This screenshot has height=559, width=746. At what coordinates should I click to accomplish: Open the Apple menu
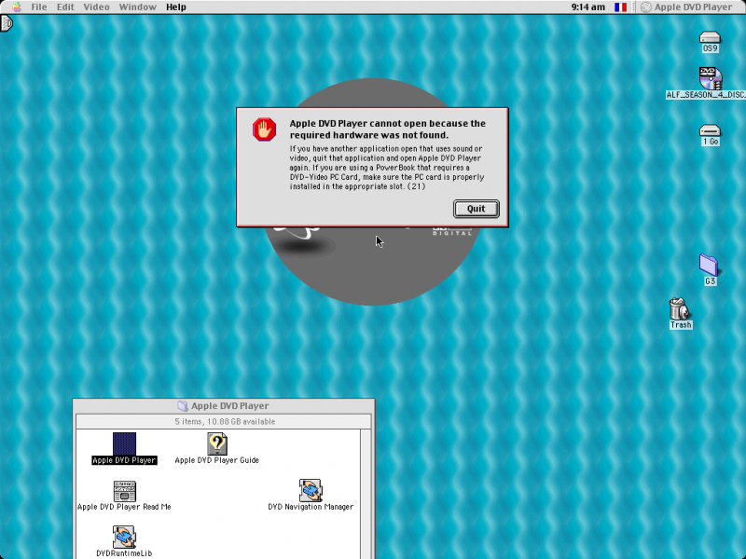click(x=17, y=7)
